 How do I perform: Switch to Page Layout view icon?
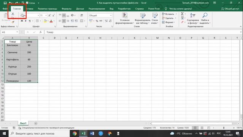(202, 128)
